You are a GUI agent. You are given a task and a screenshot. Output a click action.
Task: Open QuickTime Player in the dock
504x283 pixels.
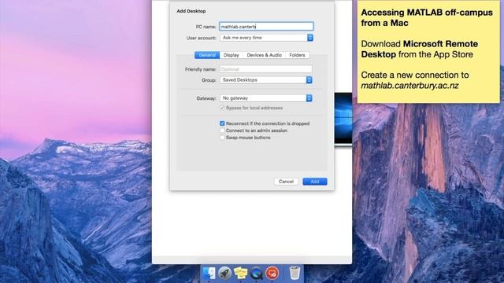(256, 274)
